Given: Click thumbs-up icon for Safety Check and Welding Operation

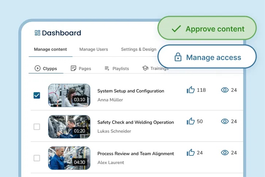Looking at the screenshot, I should (x=191, y=121).
